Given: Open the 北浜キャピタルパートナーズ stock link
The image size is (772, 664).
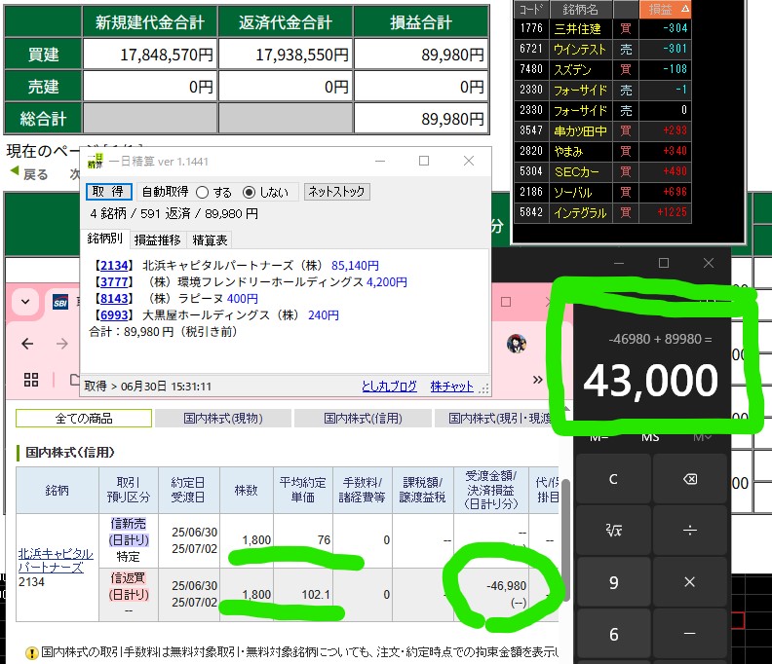Looking at the screenshot, I should point(56,560).
